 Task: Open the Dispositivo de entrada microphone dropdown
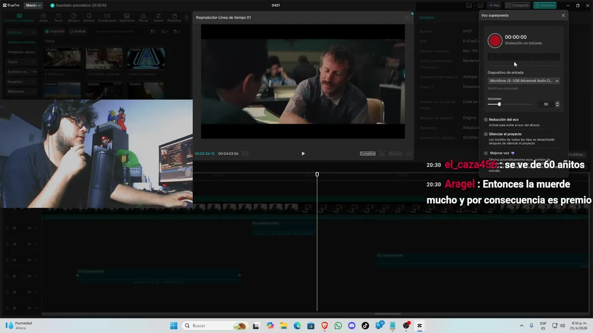coord(524,80)
